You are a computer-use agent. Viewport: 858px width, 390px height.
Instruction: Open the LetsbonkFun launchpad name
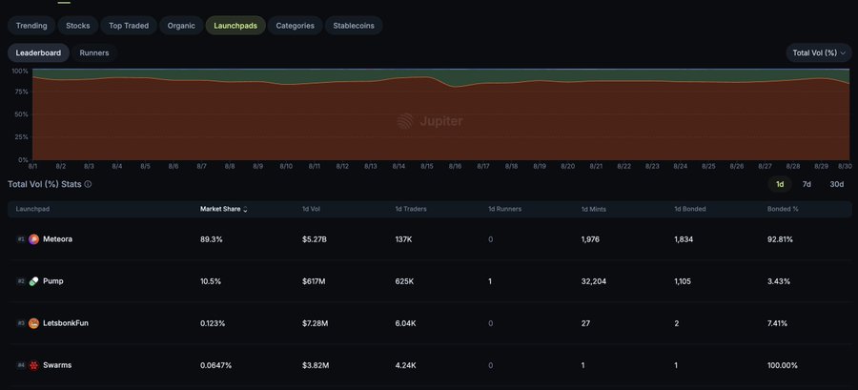coord(66,323)
